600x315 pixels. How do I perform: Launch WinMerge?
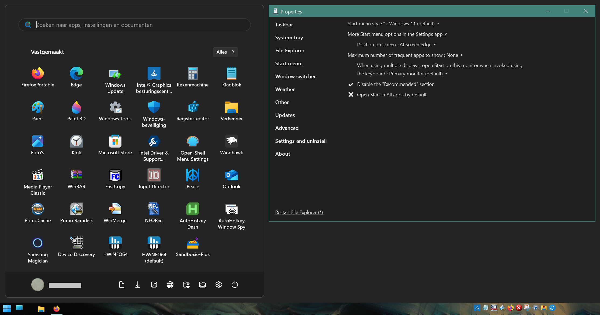click(x=115, y=213)
